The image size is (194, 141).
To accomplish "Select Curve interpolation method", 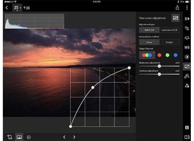I will (x=149, y=42).
